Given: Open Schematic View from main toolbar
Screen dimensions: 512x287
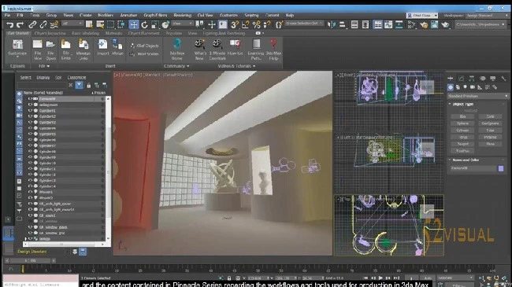Looking at the screenshot, I should point(399,24).
